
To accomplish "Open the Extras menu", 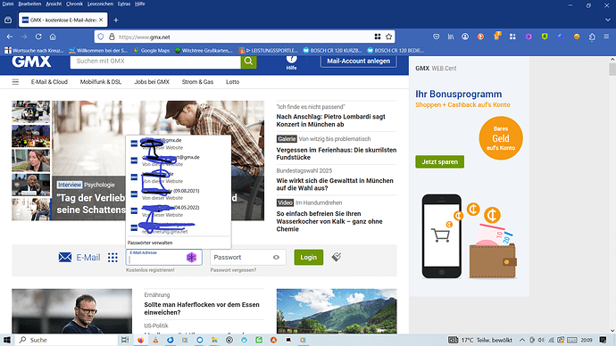I will 124,4.
